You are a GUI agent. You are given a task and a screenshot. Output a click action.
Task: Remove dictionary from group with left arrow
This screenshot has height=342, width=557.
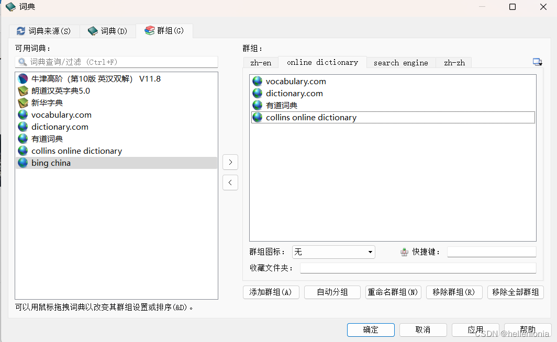point(230,183)
